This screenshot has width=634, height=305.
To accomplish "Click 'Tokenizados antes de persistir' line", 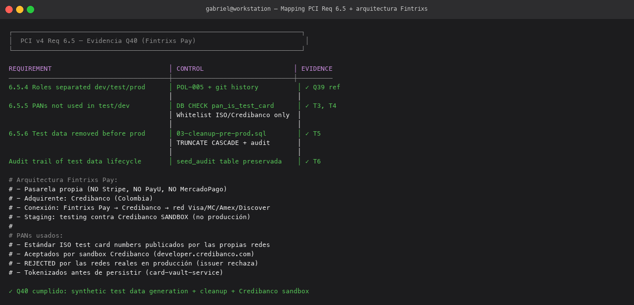I will point(116,273).
